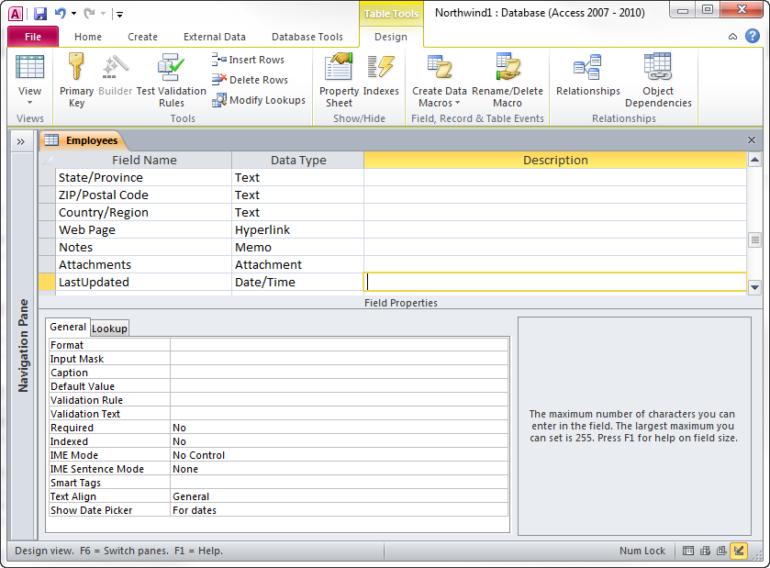Open the Help question mark icon
This screenshot has height=568, width=770.
point(753,37)
